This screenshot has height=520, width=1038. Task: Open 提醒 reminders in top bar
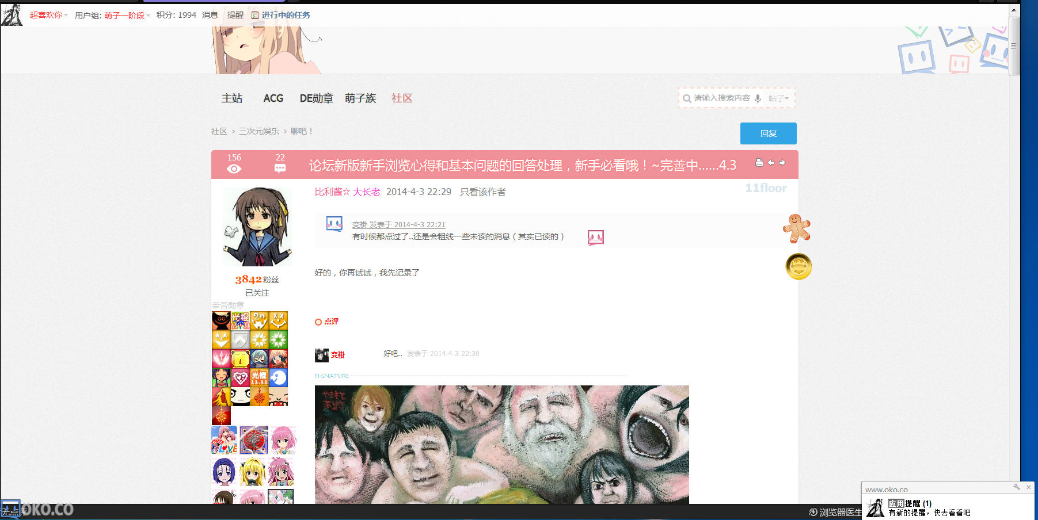235,15
